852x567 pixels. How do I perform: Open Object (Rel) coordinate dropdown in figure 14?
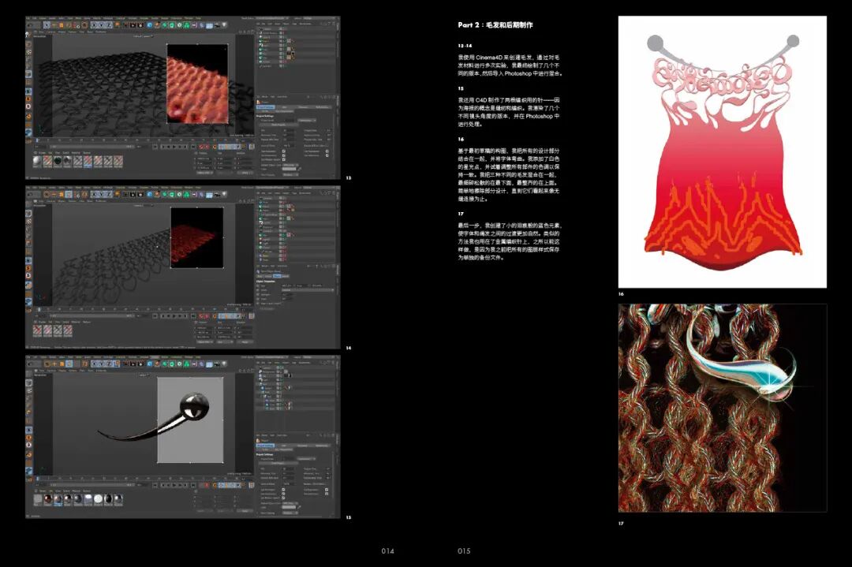(x=205, y=342)
